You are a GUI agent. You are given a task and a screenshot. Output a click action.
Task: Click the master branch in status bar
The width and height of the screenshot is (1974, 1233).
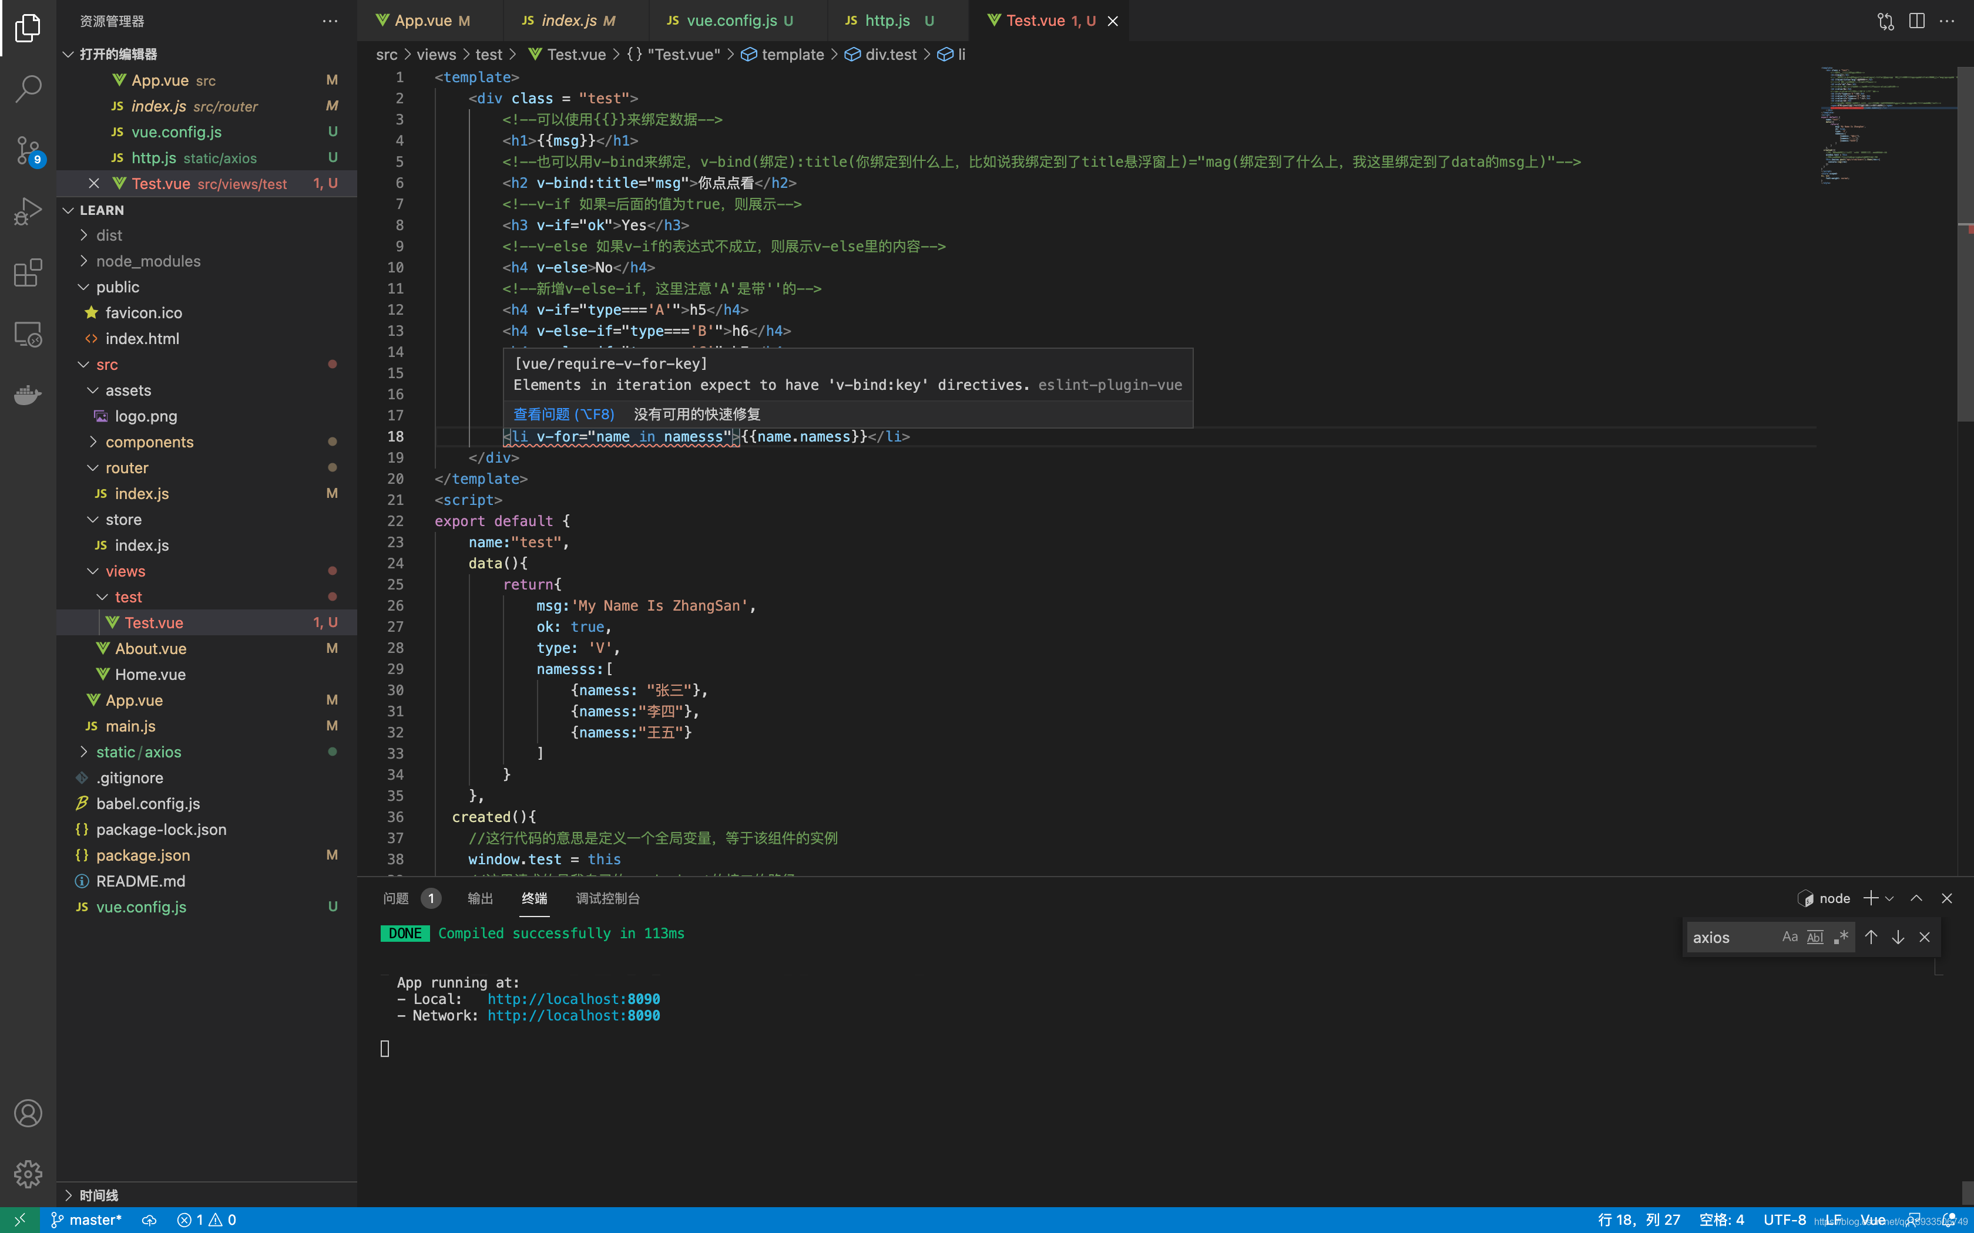[86, 1220]
